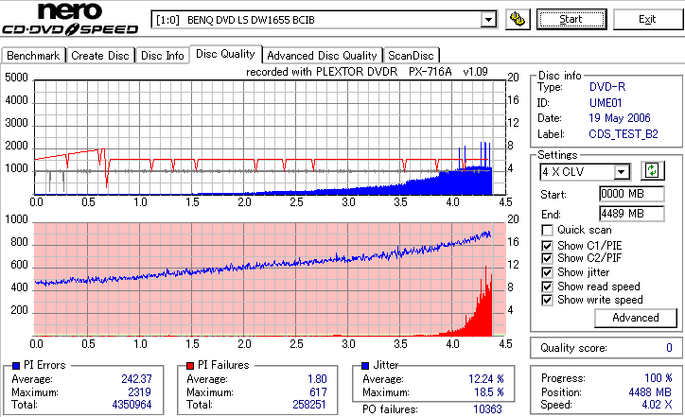Click the Quality score value 0
Viewport: 685px width, 417px height.
point(669,348)
